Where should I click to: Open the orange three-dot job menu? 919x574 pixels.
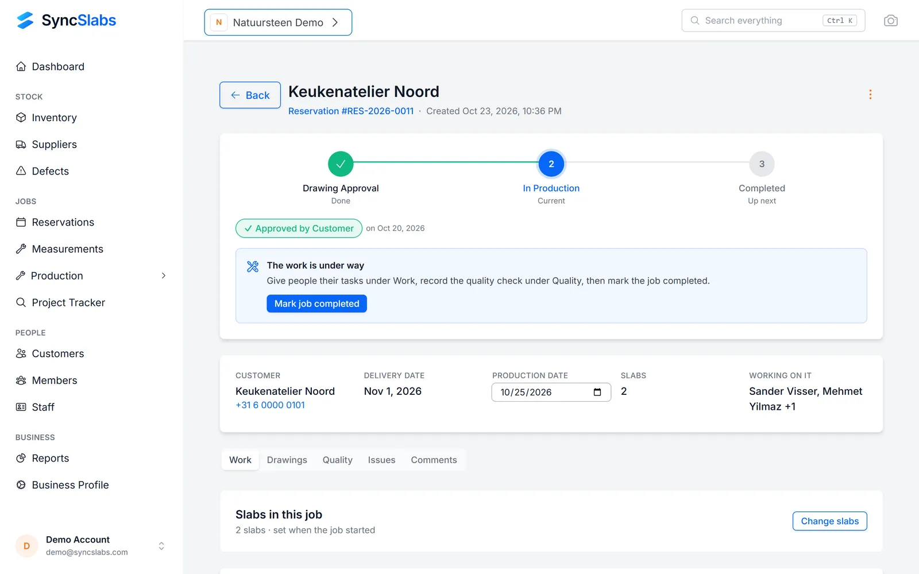tap(870, 95)
